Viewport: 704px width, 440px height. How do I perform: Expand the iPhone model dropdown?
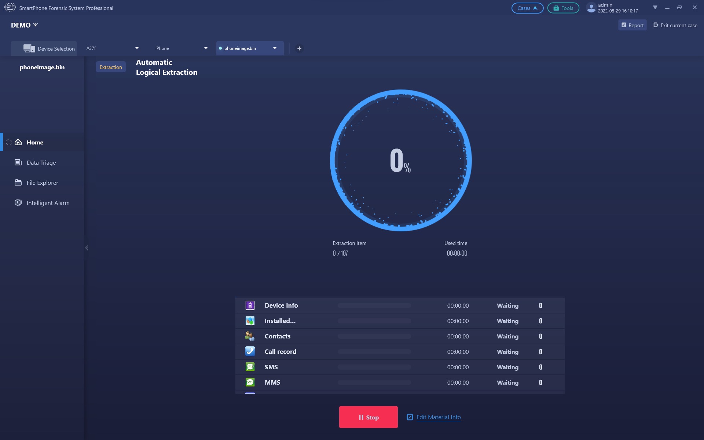pyautogui.click(x=206, y=48)
